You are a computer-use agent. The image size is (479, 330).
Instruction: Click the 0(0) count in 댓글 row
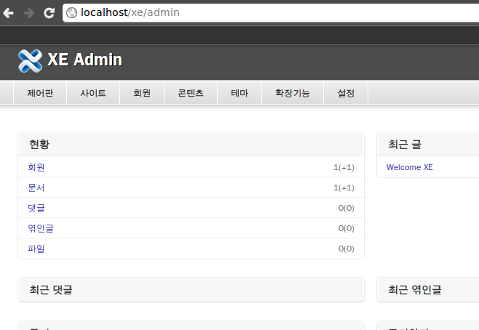tap(346, 209)
